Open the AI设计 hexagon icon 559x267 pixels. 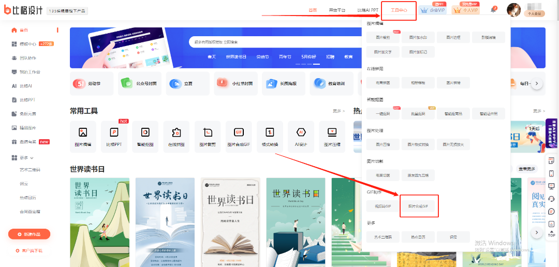301,132
